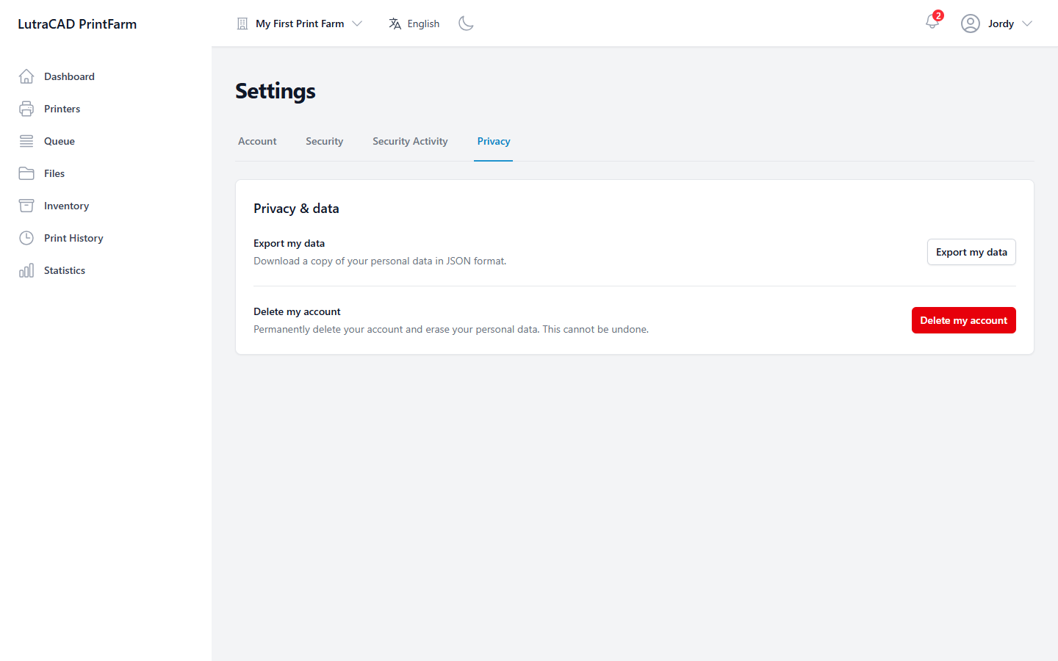Viewport: 1058px width, 661px height.
Task: Switch to the Security tab
Action: [x=325, y=141]
